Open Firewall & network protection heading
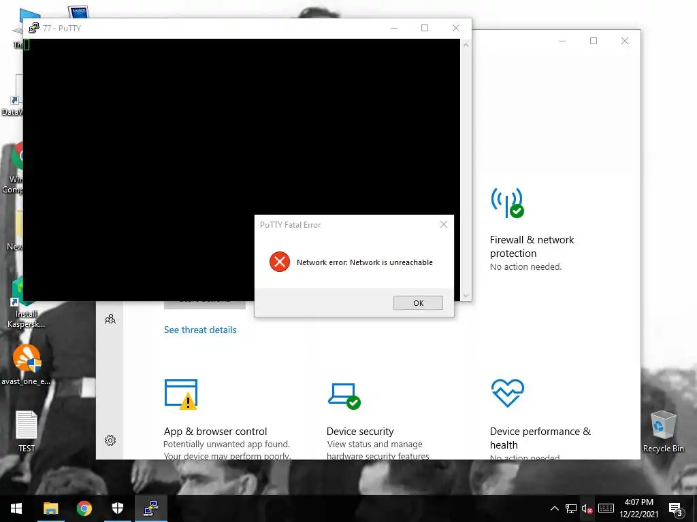This screenshot has height=522, width=697. click(x=532, y=246)
